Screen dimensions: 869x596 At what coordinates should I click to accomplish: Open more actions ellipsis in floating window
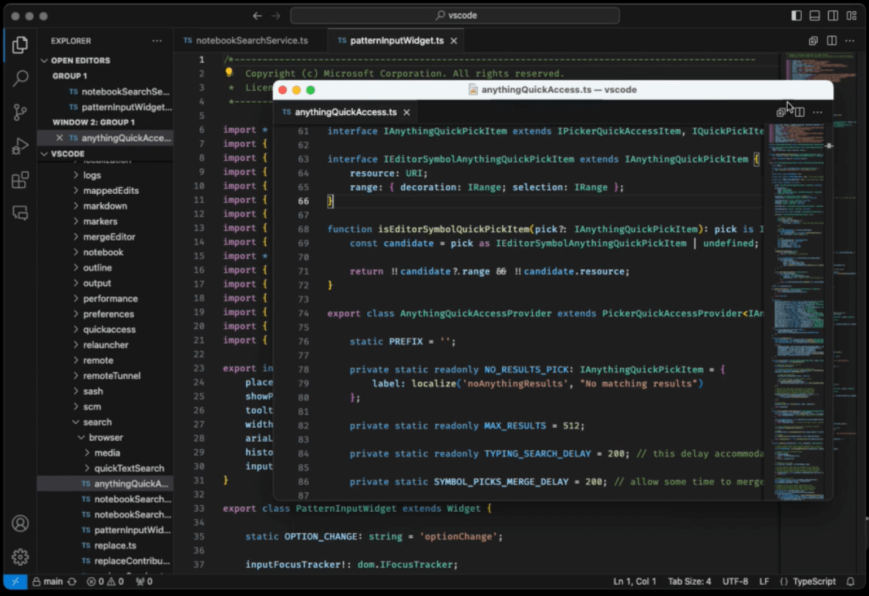(818, 112)
